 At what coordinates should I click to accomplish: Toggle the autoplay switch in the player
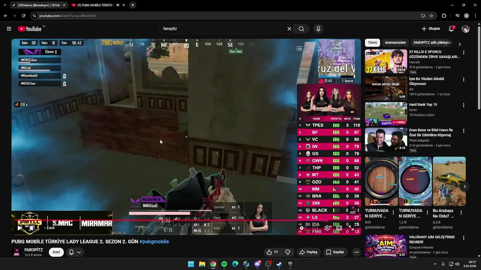pos(302,228)
